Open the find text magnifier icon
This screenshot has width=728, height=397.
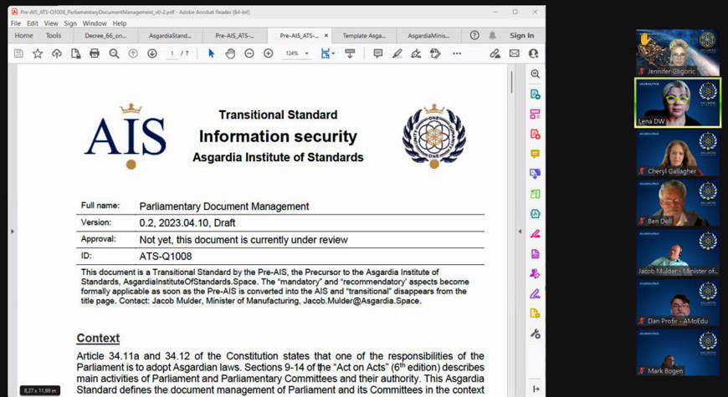click(x=114, y=53)
